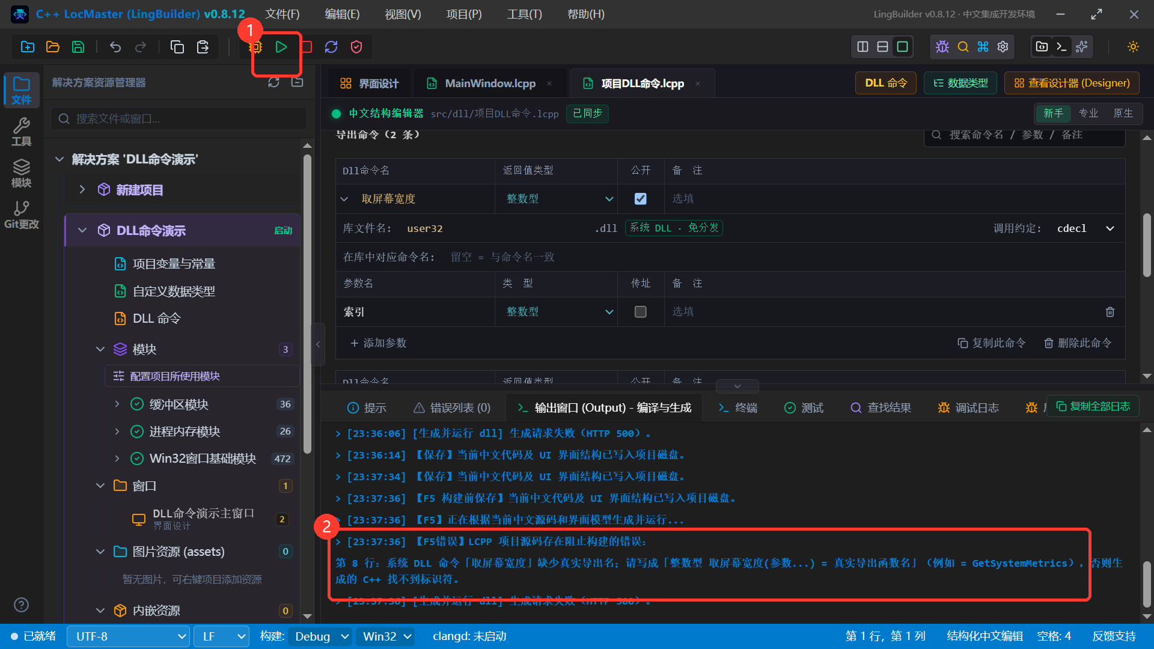Expand the 新建项目 tree node
The height and width of the screenshot is (649, 1154).
(x=82, y=190)
